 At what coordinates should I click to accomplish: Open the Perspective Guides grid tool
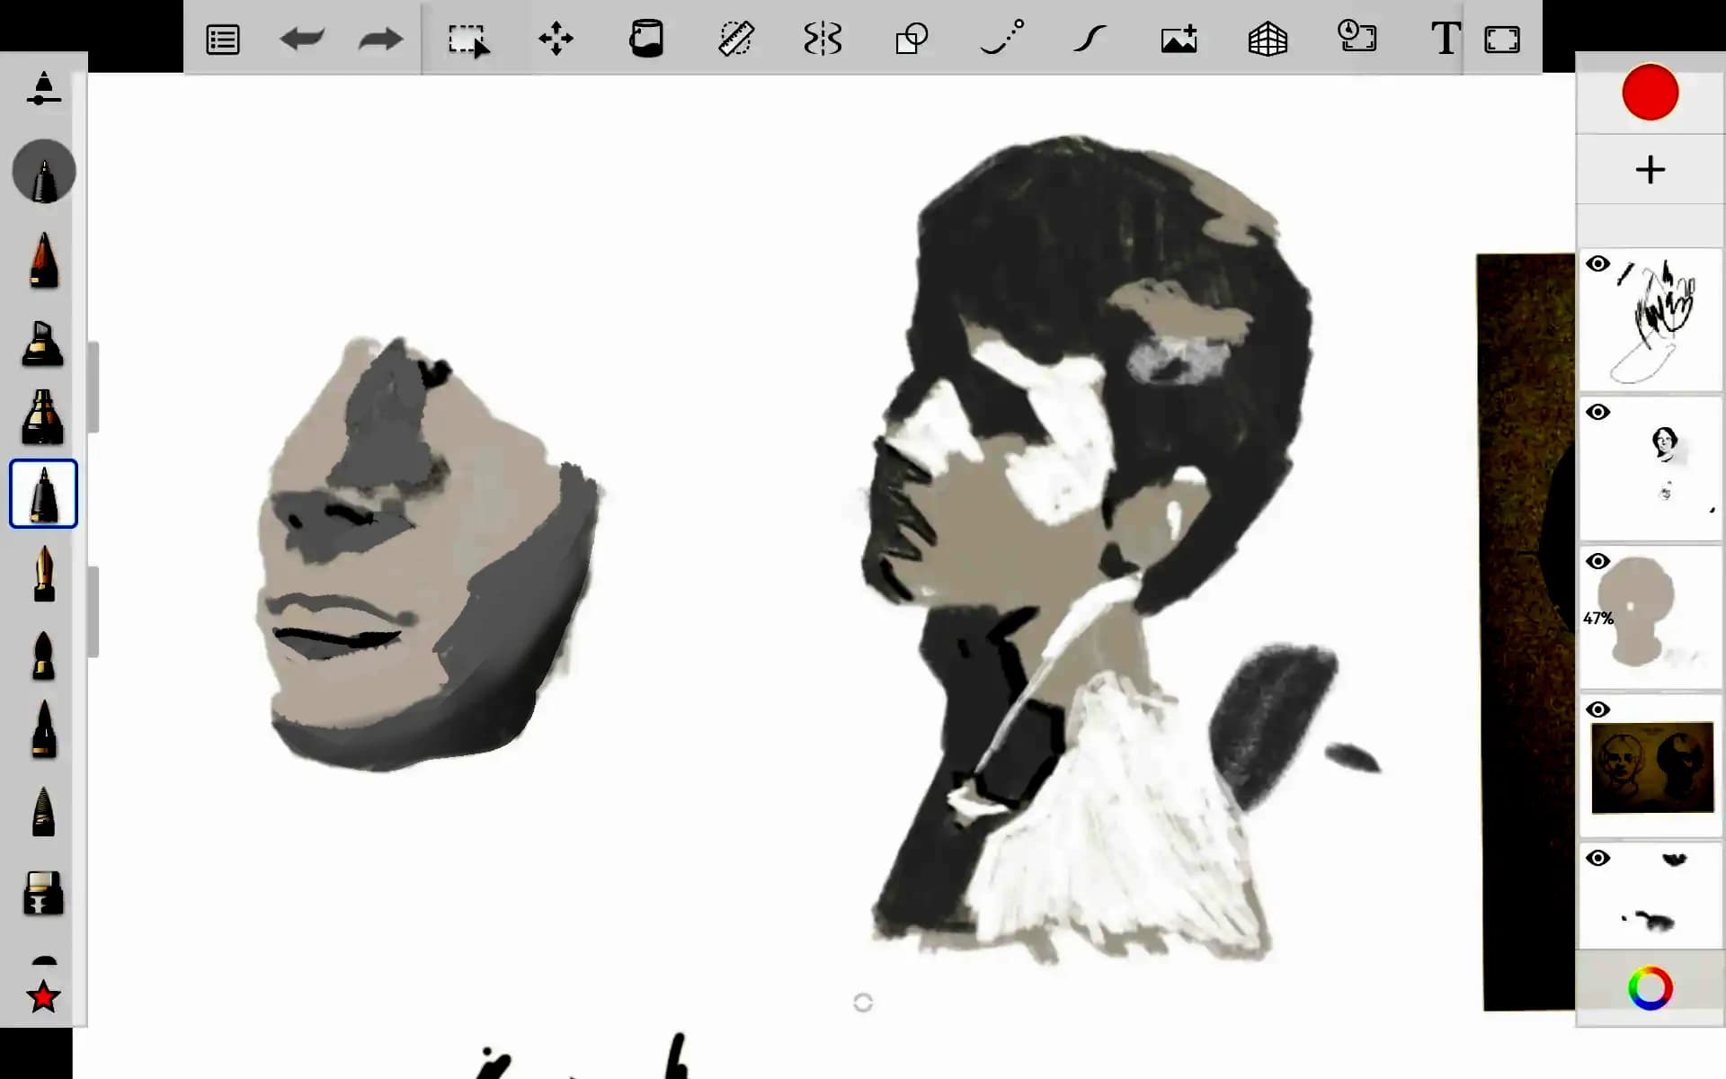(x=1268, y=39)
